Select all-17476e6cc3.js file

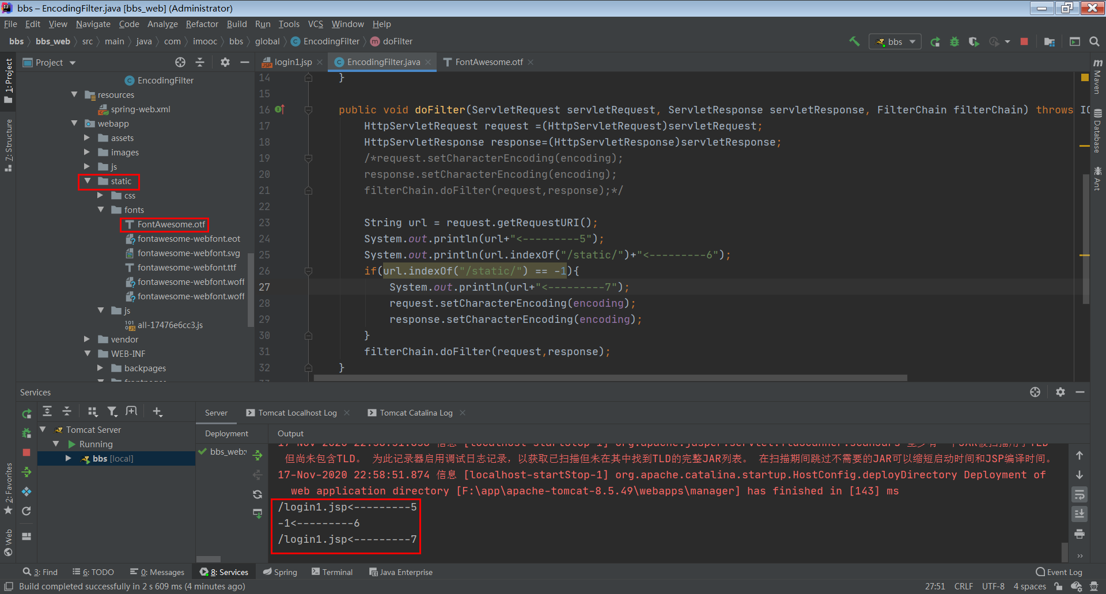pos(164,325)
